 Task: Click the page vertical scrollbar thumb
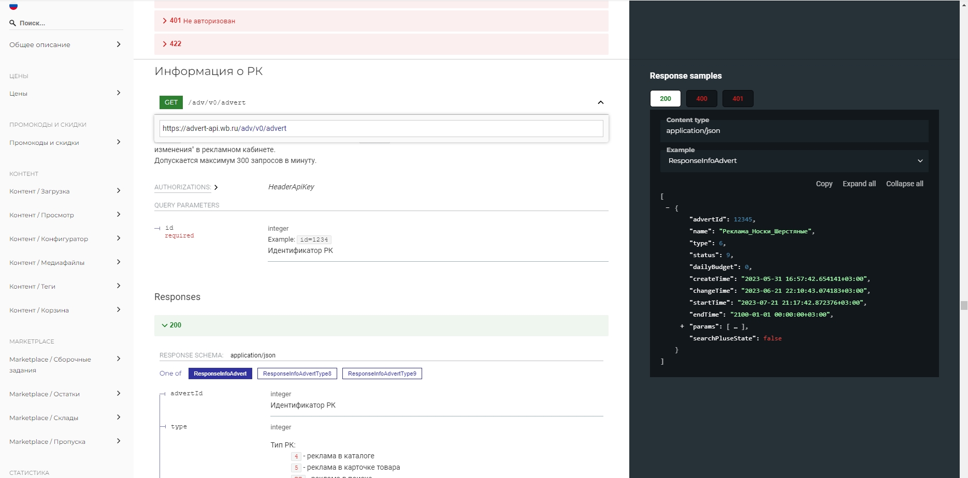click(963, 305)
